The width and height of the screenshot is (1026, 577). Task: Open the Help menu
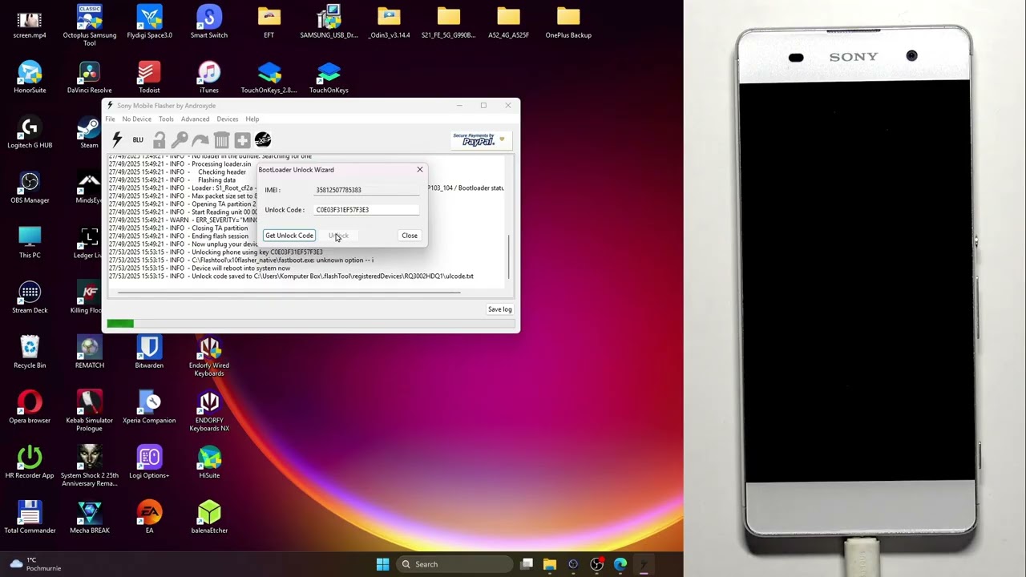point(252,119)
